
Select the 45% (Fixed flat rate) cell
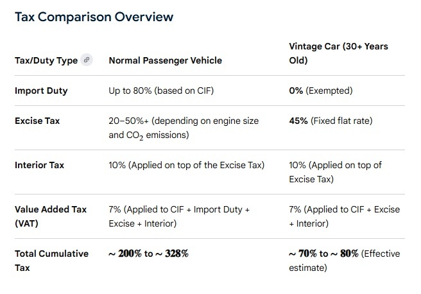[331, 121]
